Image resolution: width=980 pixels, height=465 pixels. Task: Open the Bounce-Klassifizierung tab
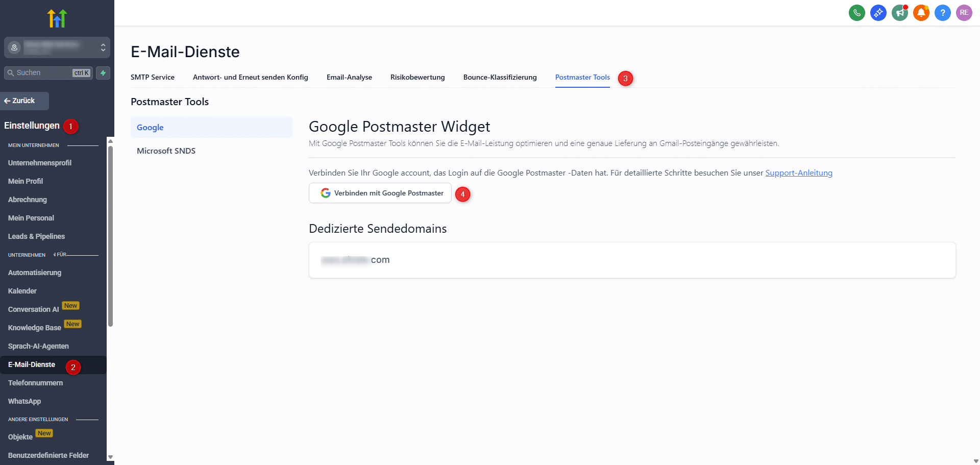pyautogui.click(x=500, y=77)
